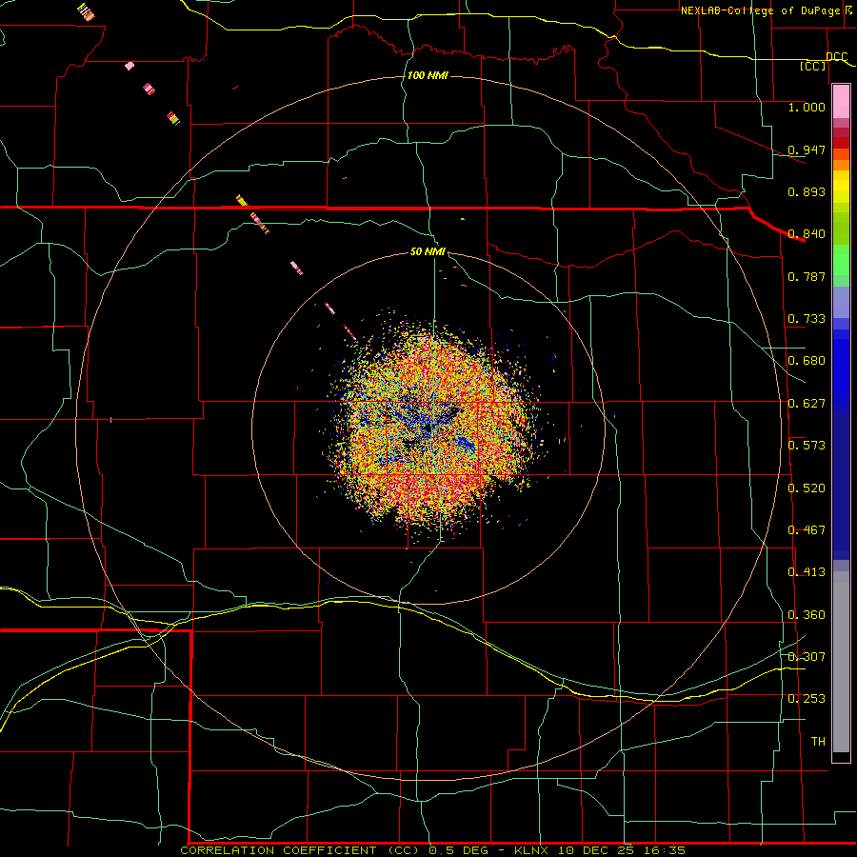The image size is (857, 857).
Task: Click the 0.627 value on the color scale
Action: [x=807, y=404]
